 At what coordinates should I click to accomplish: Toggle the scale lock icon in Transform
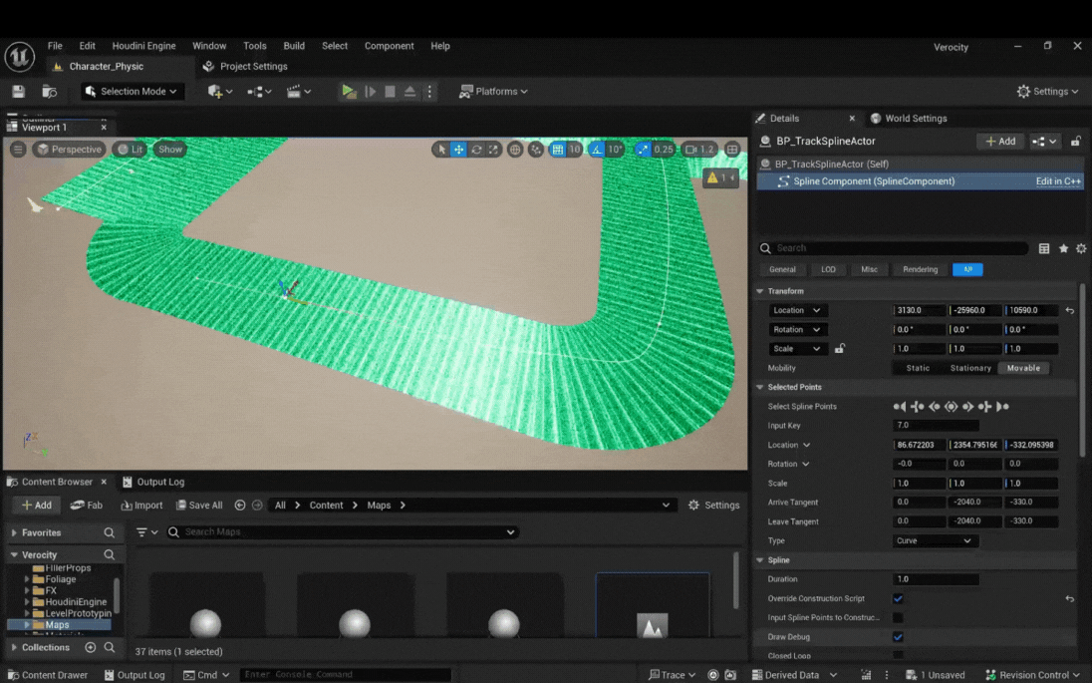[x=840, y=349]
